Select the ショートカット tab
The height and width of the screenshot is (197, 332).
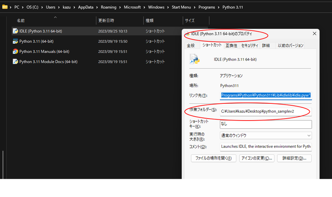(212, 45)
